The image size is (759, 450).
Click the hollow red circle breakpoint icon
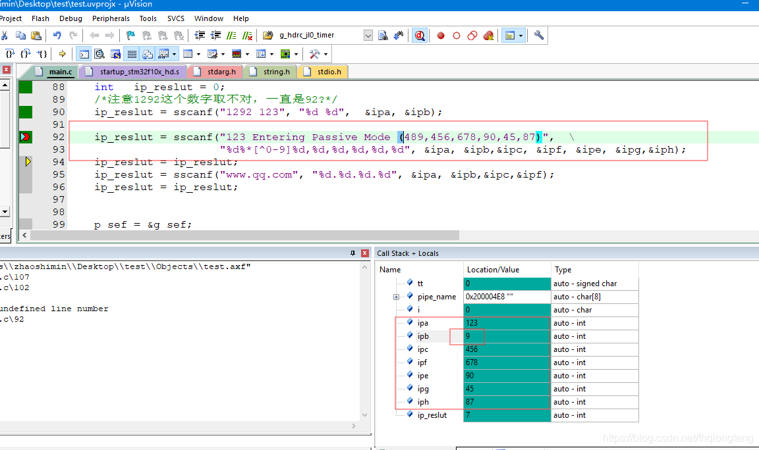457,36
